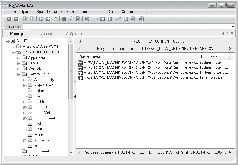Open the Сервис menu
The width and height of the screenshot is (238, 165).
(98, 12)
